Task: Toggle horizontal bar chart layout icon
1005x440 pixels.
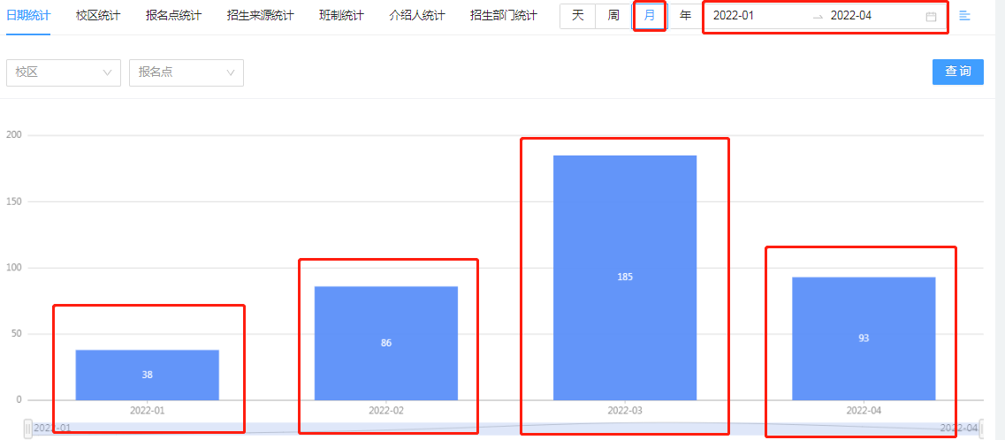Action: coord(964,16)
